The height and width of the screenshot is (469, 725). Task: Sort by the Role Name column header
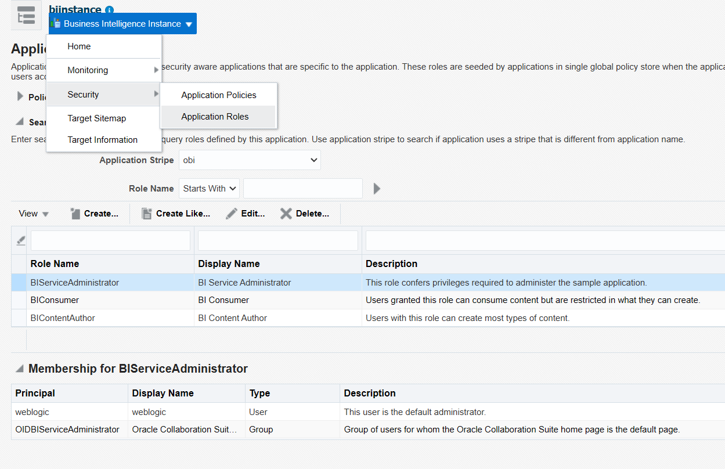[55, 264]
